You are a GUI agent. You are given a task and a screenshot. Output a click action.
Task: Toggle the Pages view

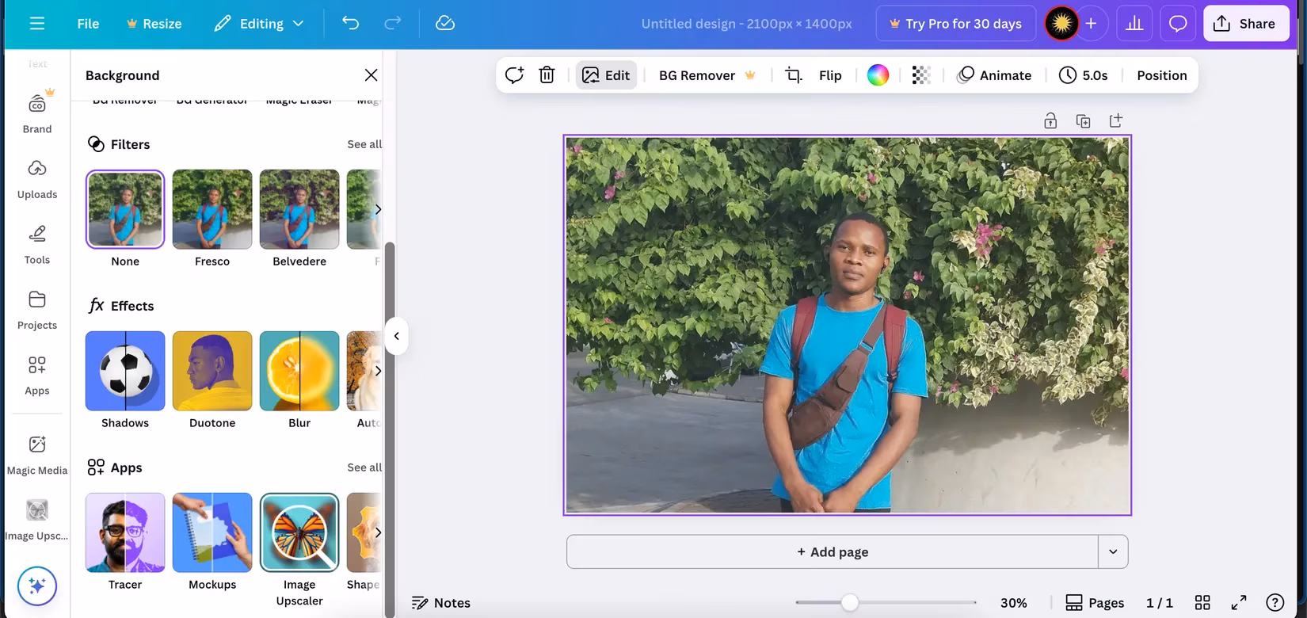click(1095, 603)
